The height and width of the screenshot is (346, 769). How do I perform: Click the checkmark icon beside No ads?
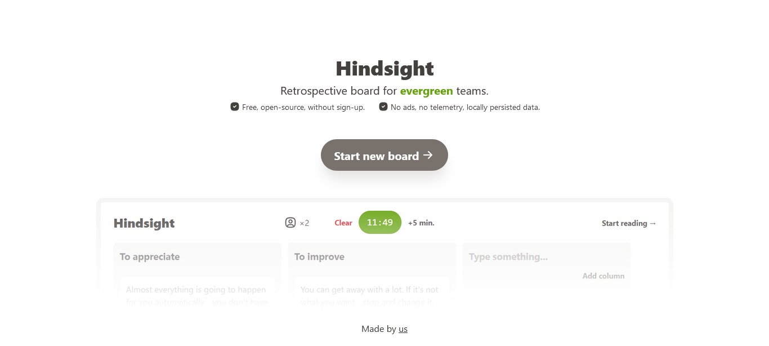[383, 107]
